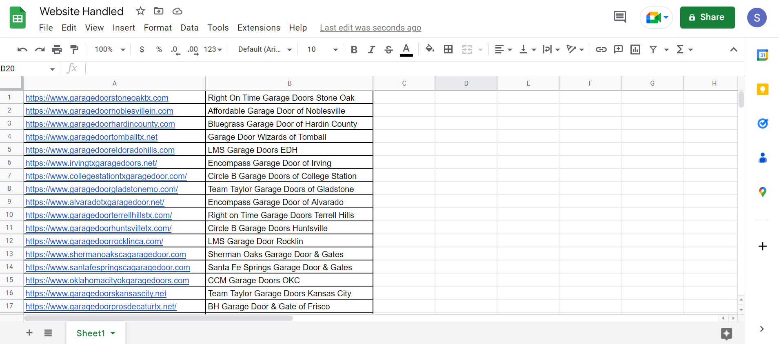Open the font family dropdown

[265, 49]
